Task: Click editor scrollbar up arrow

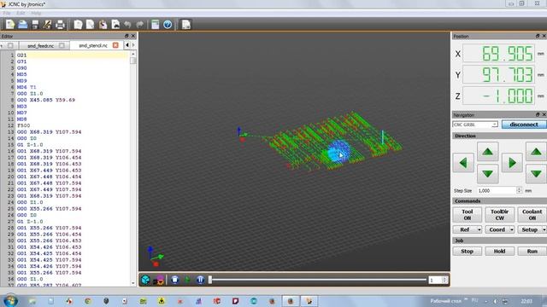Action: tap(133, 54)
